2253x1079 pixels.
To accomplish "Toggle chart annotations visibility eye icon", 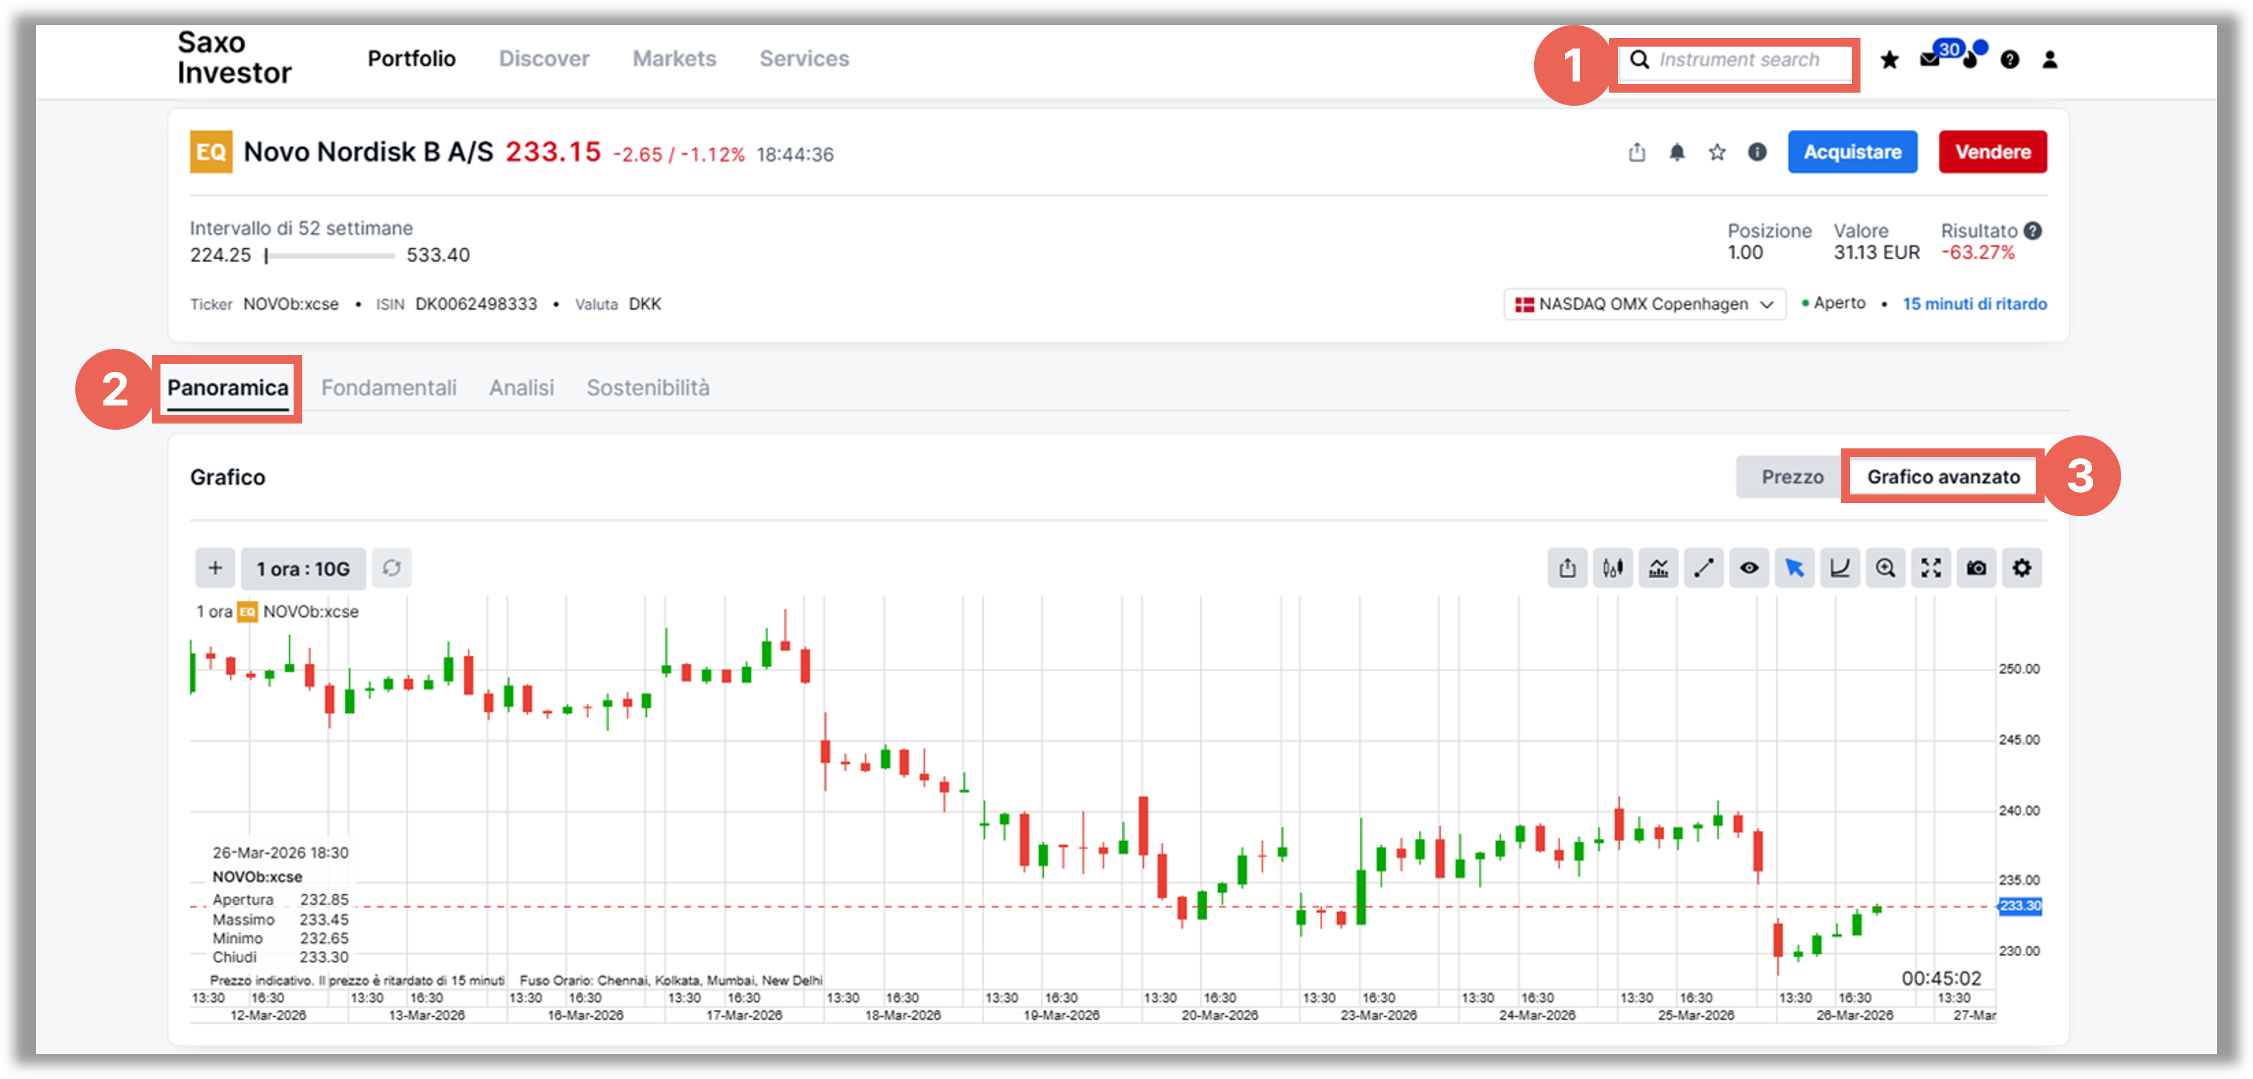I will pos(1749,568).
